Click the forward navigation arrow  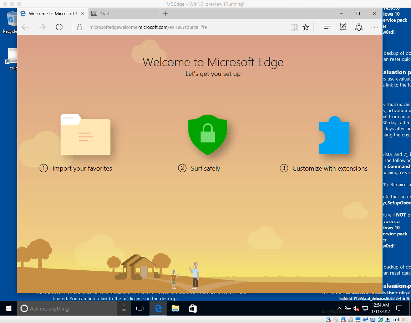coord(42,27)
